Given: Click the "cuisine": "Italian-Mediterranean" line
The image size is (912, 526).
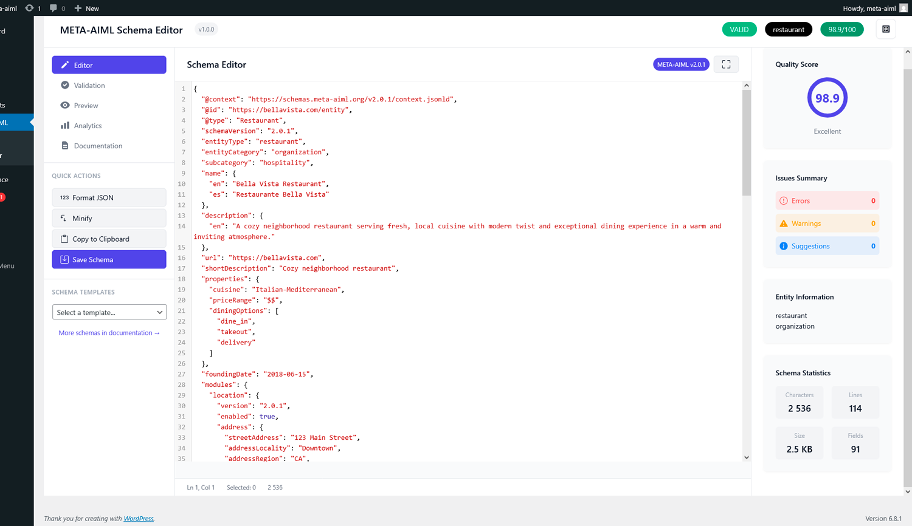Looking at the screenshot, I should click(277, 290).
